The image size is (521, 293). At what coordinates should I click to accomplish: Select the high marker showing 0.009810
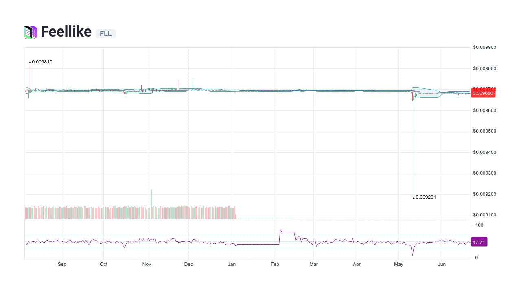(x=41, y=62)
